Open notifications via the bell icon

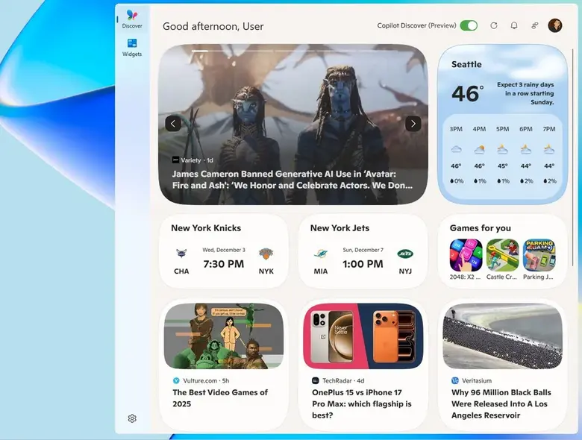(x=514, y=25)
